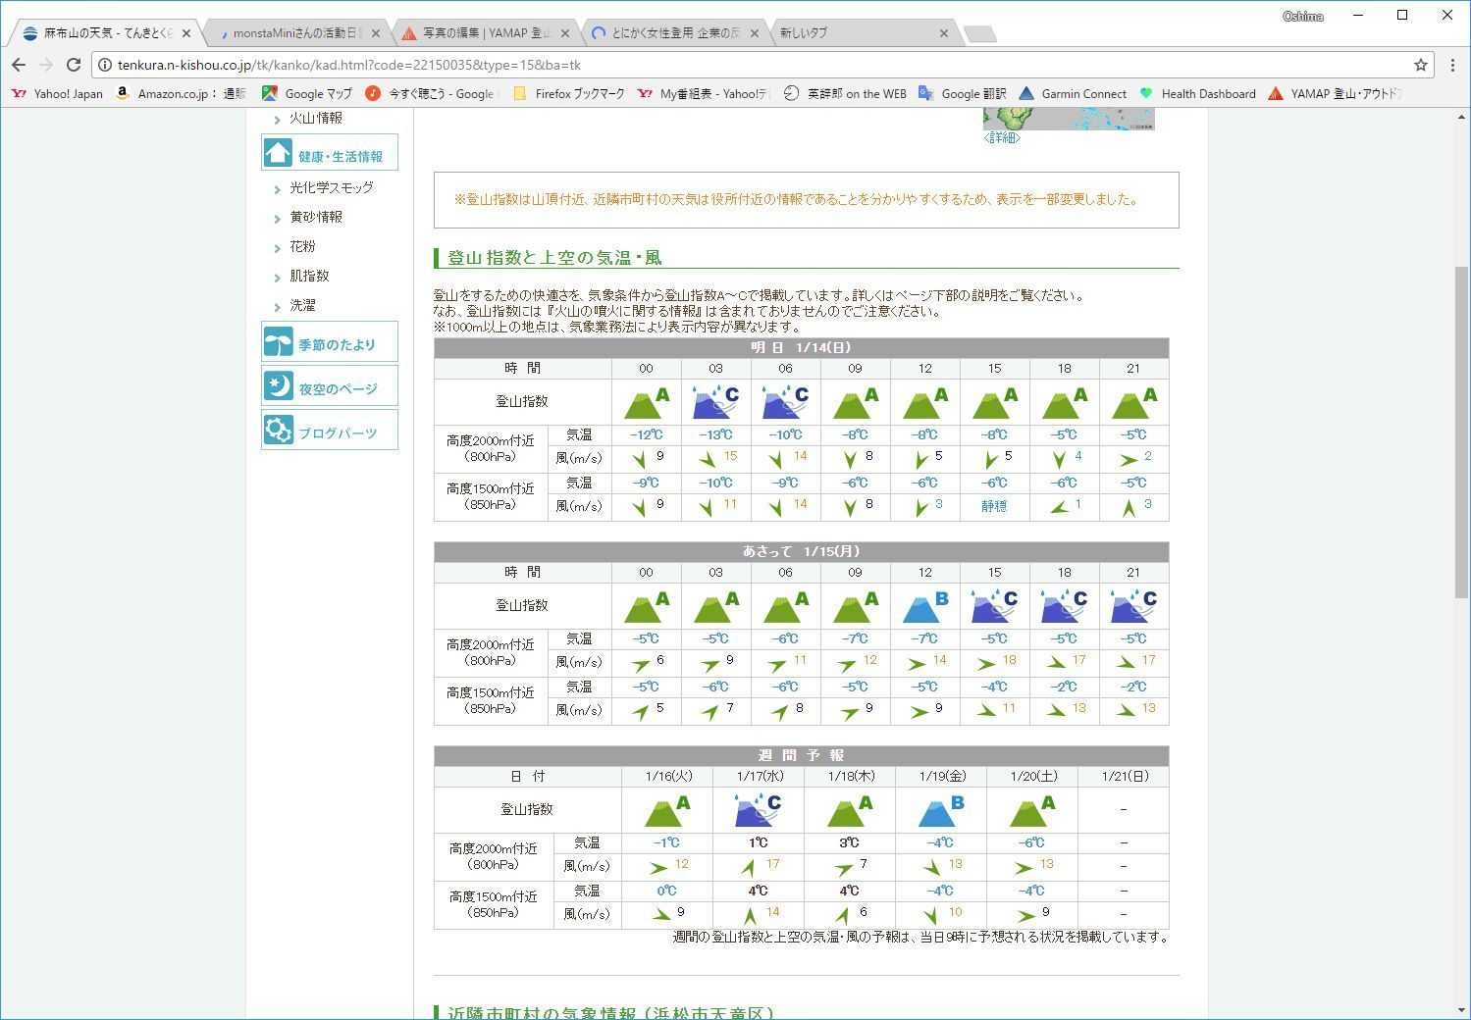Viewport: 1471px width, 1020px height.
Task: Expand the 黄砂情報 sidebar item
Action: [x=278, y=219]
